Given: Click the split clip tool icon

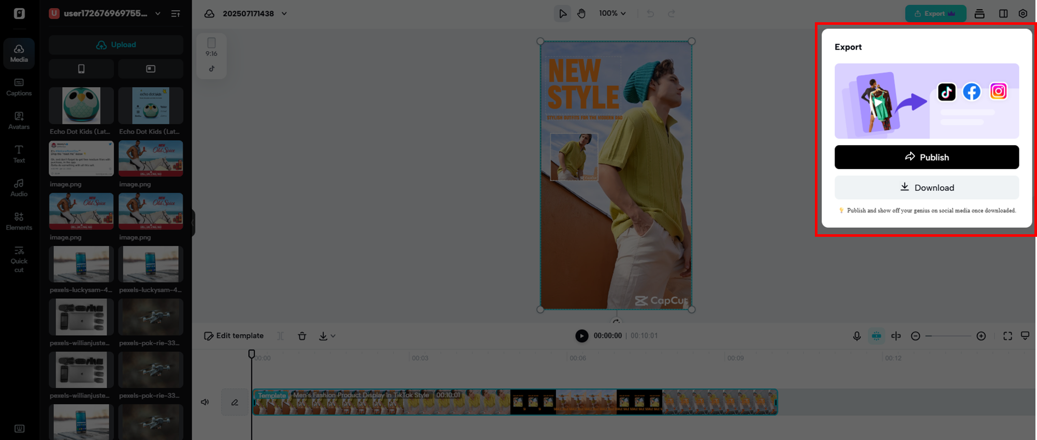Looking at the screenshot, I should point(280,336).
